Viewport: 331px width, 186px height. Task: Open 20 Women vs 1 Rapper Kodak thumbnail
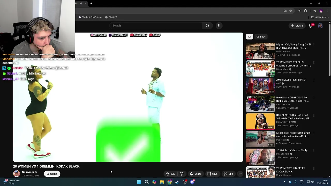point(260,172)
